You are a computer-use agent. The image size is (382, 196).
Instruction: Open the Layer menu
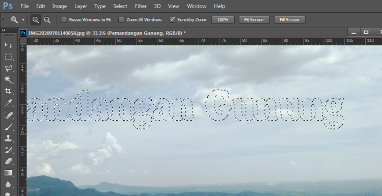[x=80, y=6]
